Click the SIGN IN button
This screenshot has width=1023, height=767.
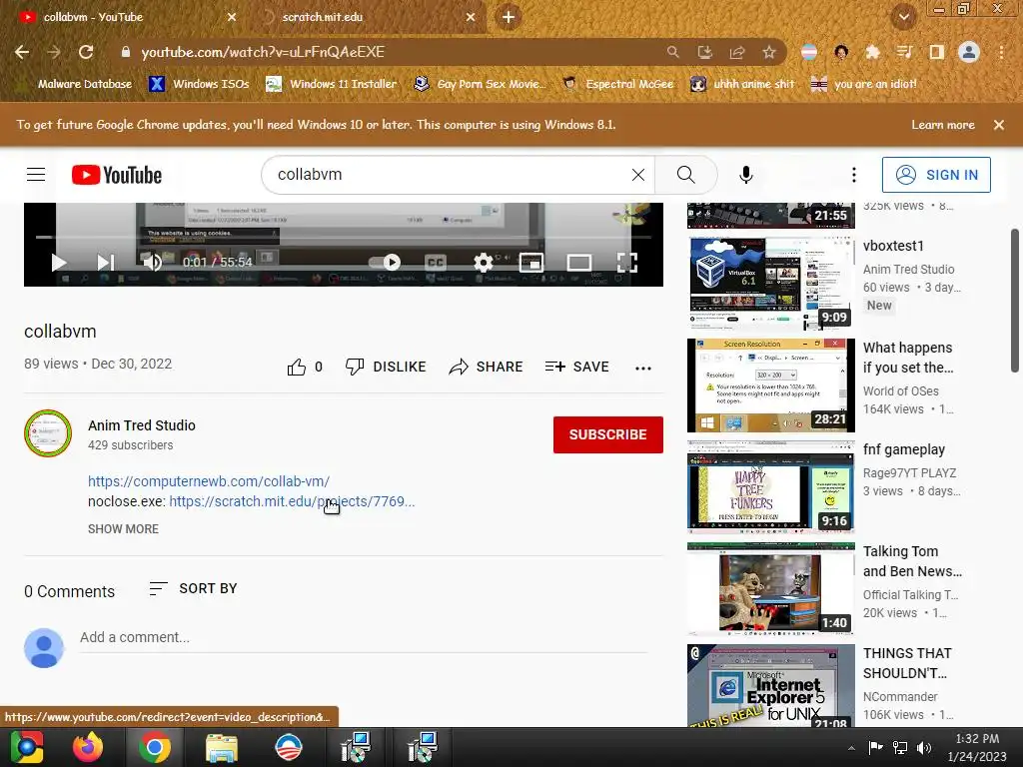point(936,174)
